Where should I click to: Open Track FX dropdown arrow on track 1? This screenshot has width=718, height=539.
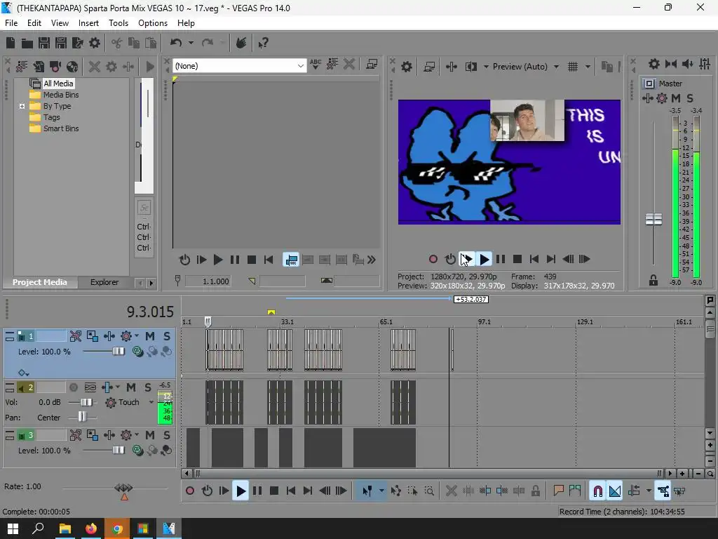click(137, 336)
